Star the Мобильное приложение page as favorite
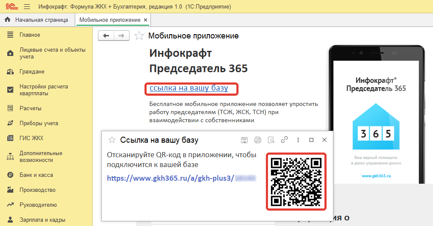Screen dimensions: 433x226 (139, 36)
